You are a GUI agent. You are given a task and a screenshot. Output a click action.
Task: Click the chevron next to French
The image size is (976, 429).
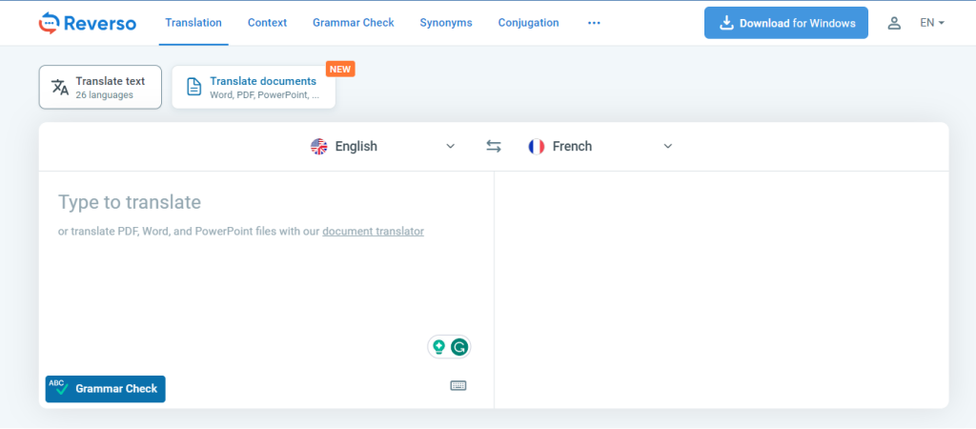(668, 146)
